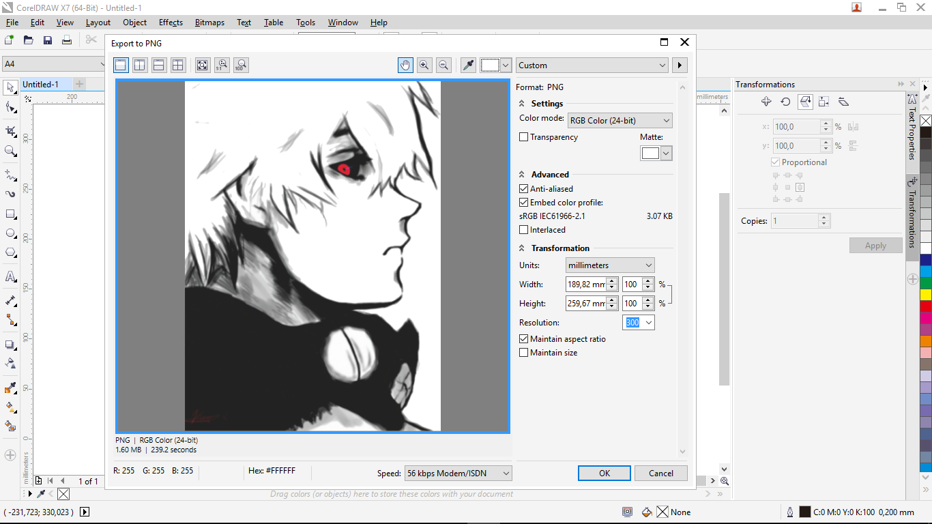Collapse the Transformation section

click(522, 248)
